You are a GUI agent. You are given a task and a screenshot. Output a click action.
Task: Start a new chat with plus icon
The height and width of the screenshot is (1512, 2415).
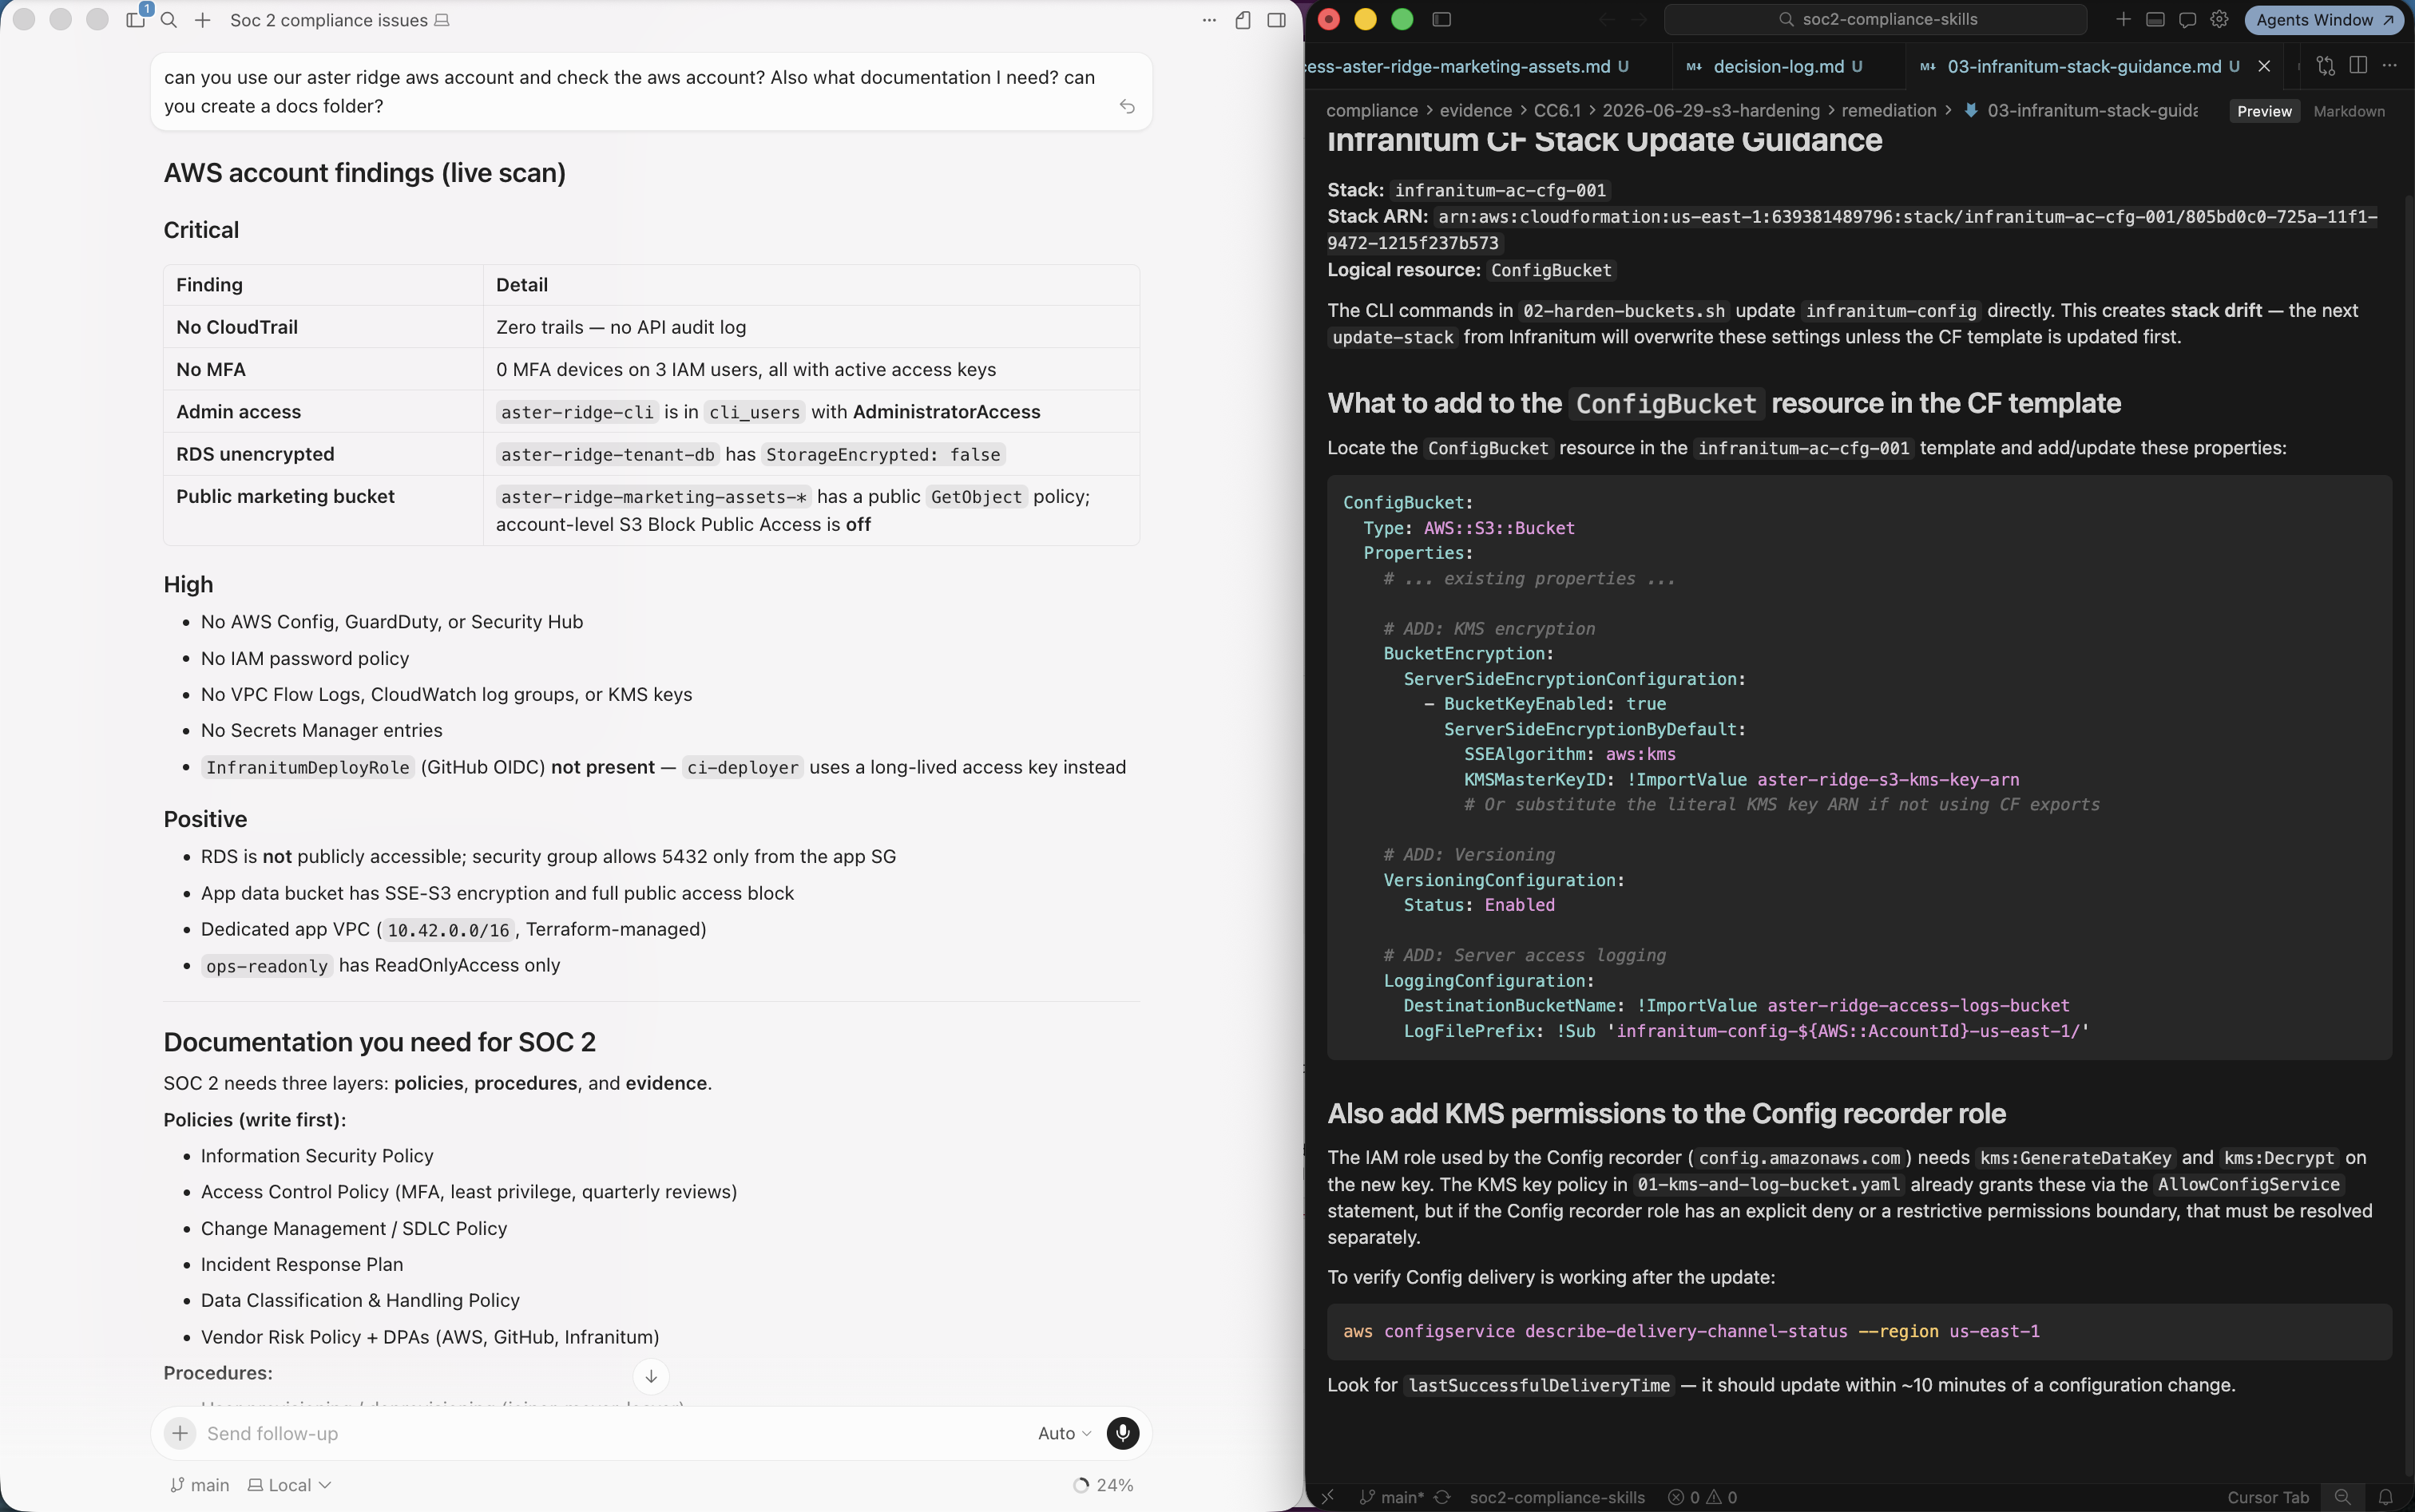pyautogui.click(x=202, y=20)
